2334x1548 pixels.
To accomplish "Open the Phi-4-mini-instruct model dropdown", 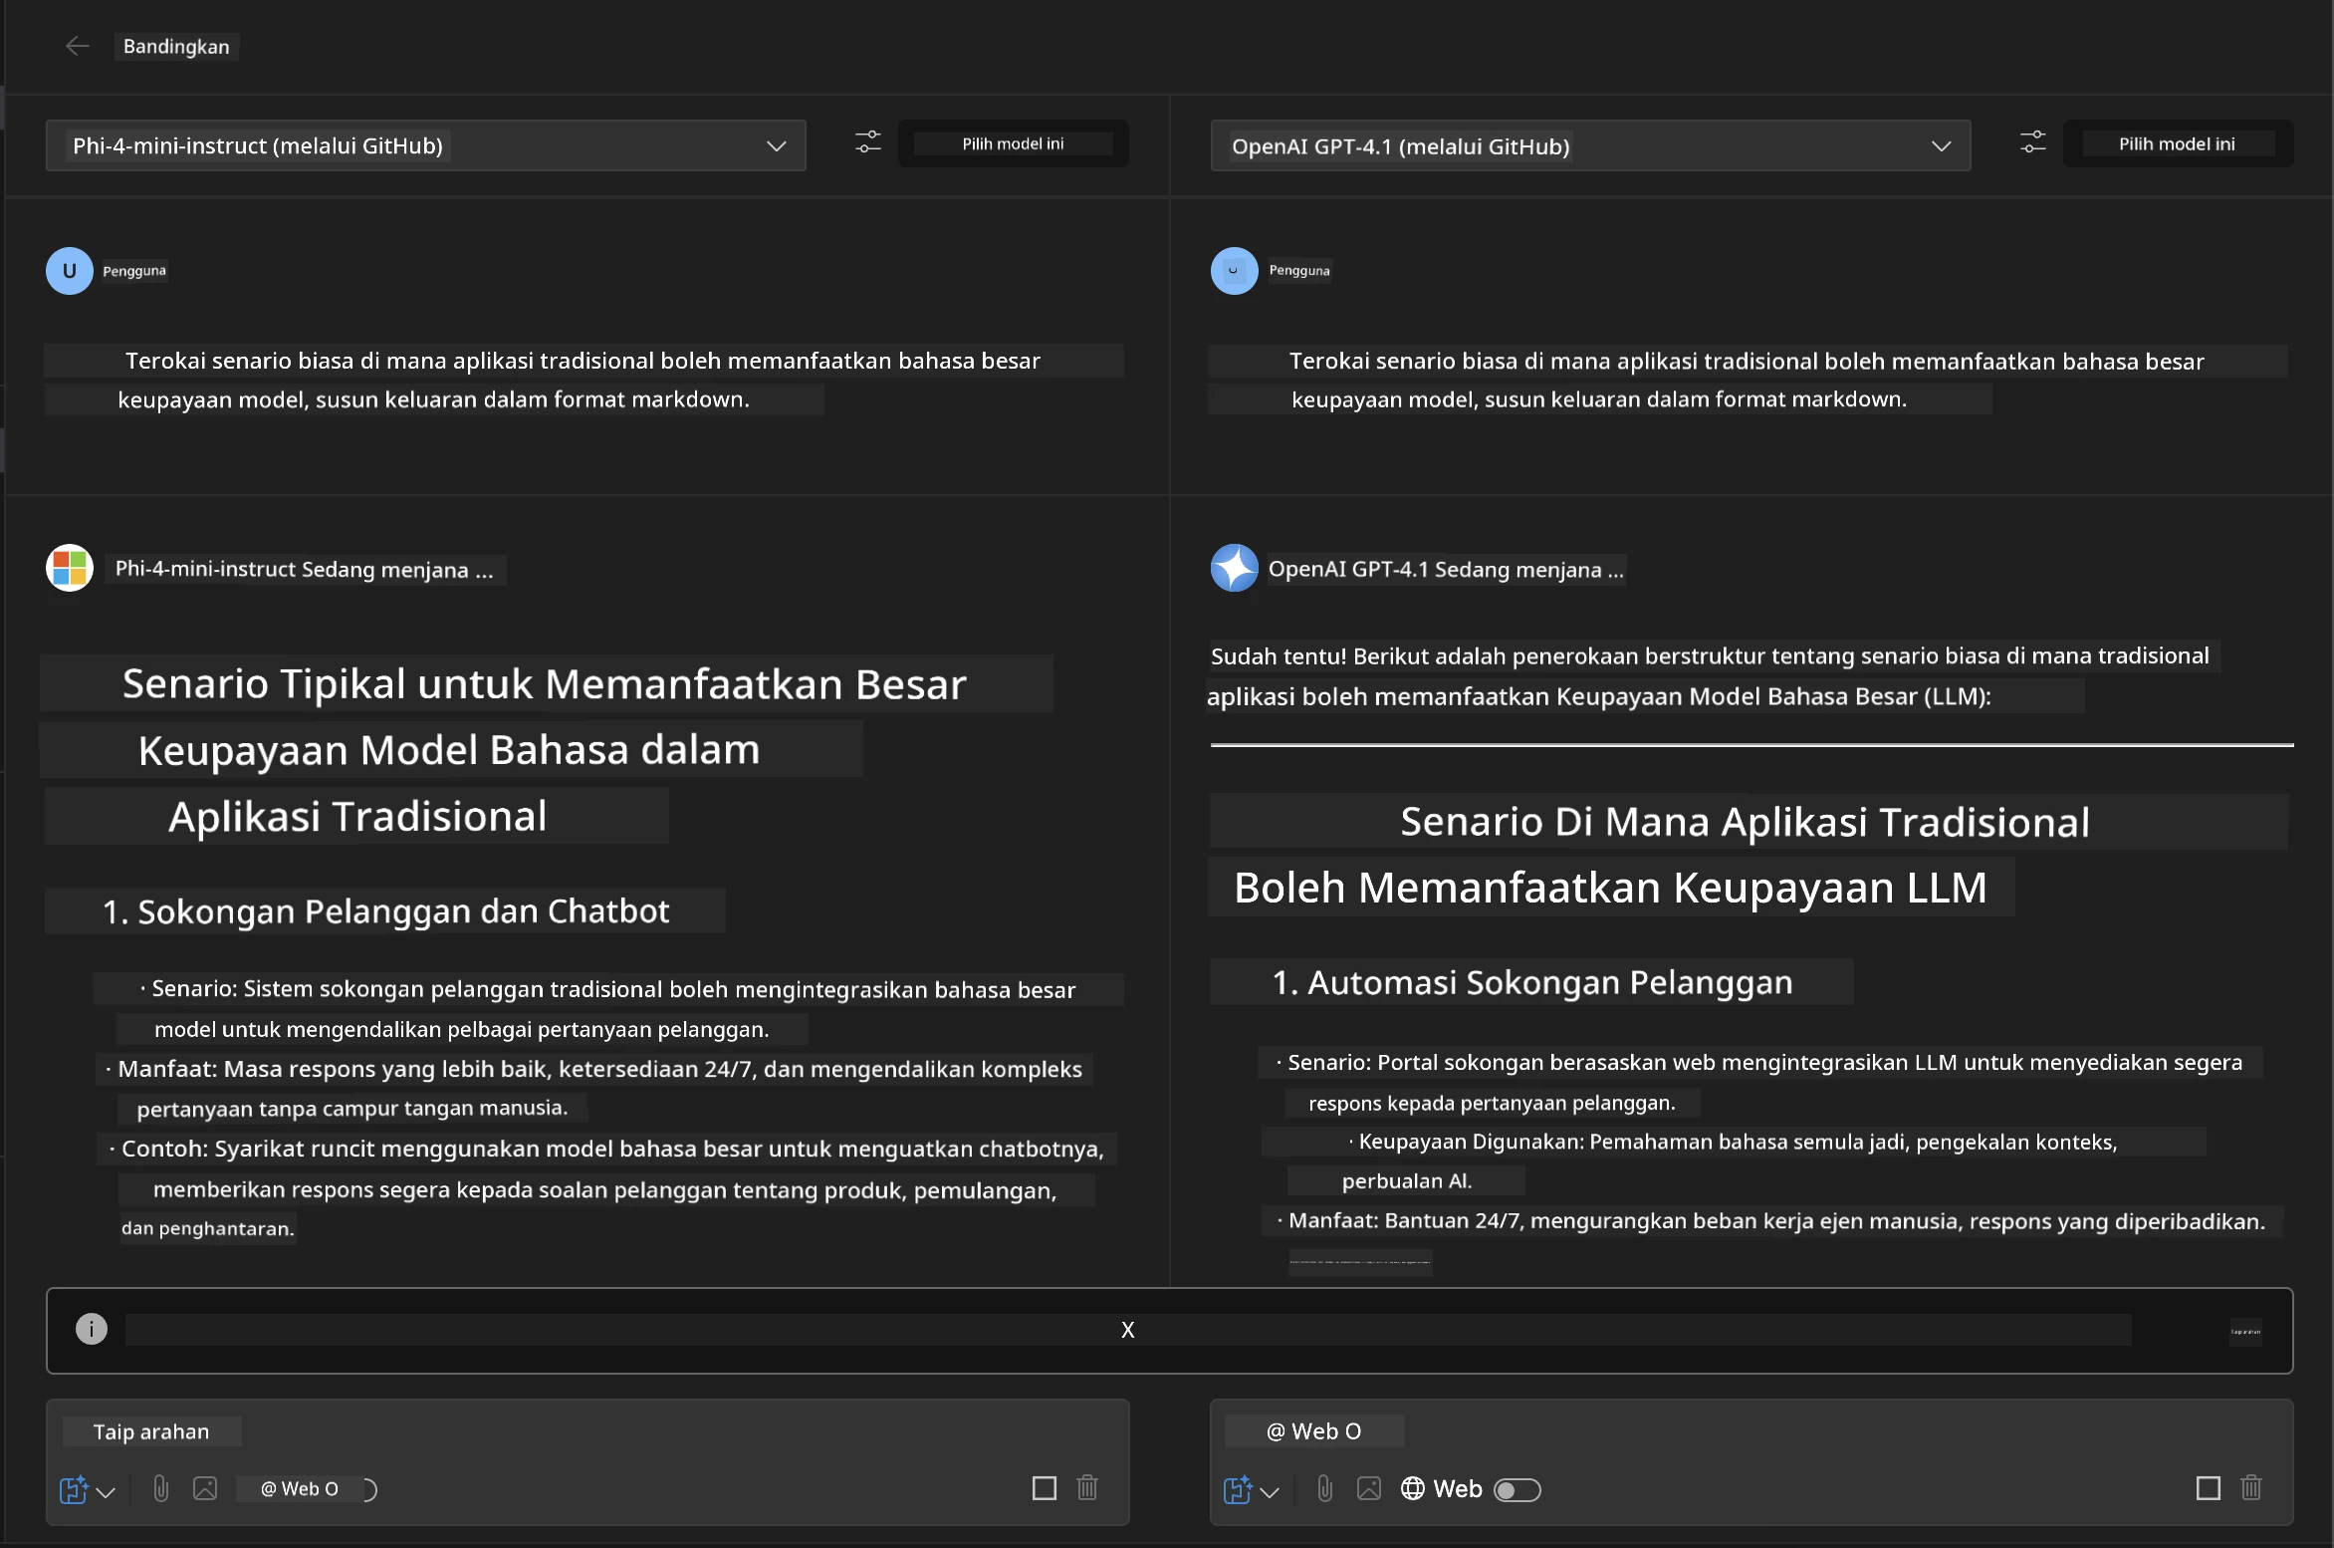I will coord(425,145).
